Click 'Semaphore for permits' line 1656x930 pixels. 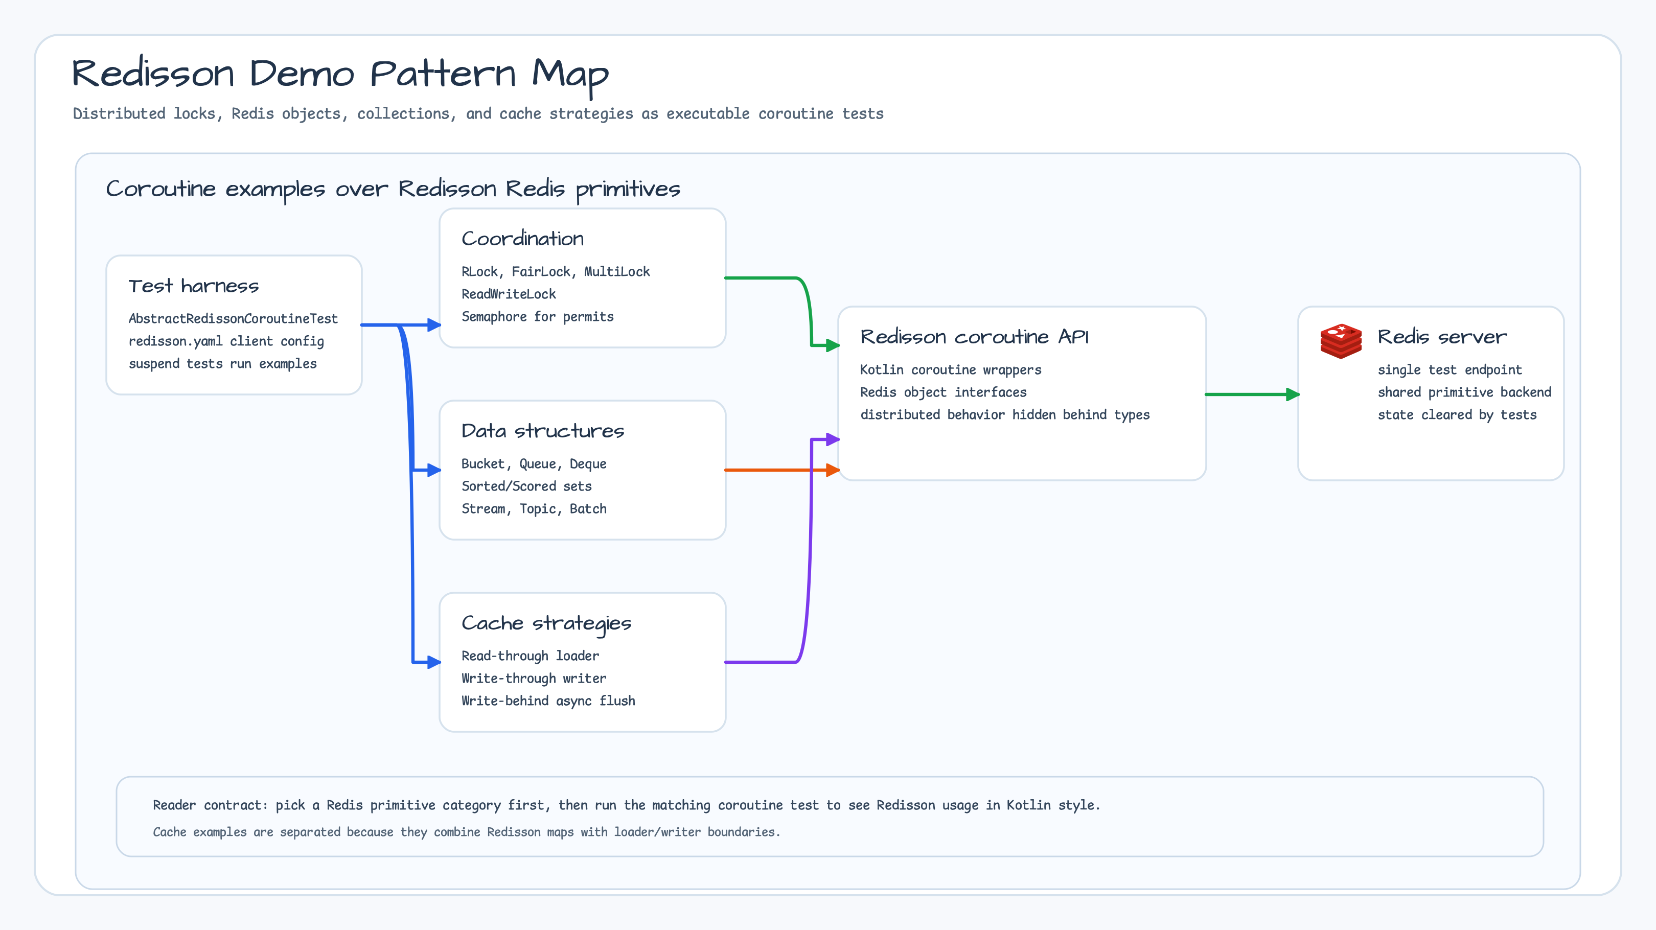pos(537,317)
